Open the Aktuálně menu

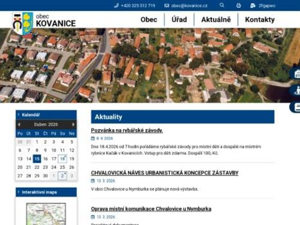point(216,20)
